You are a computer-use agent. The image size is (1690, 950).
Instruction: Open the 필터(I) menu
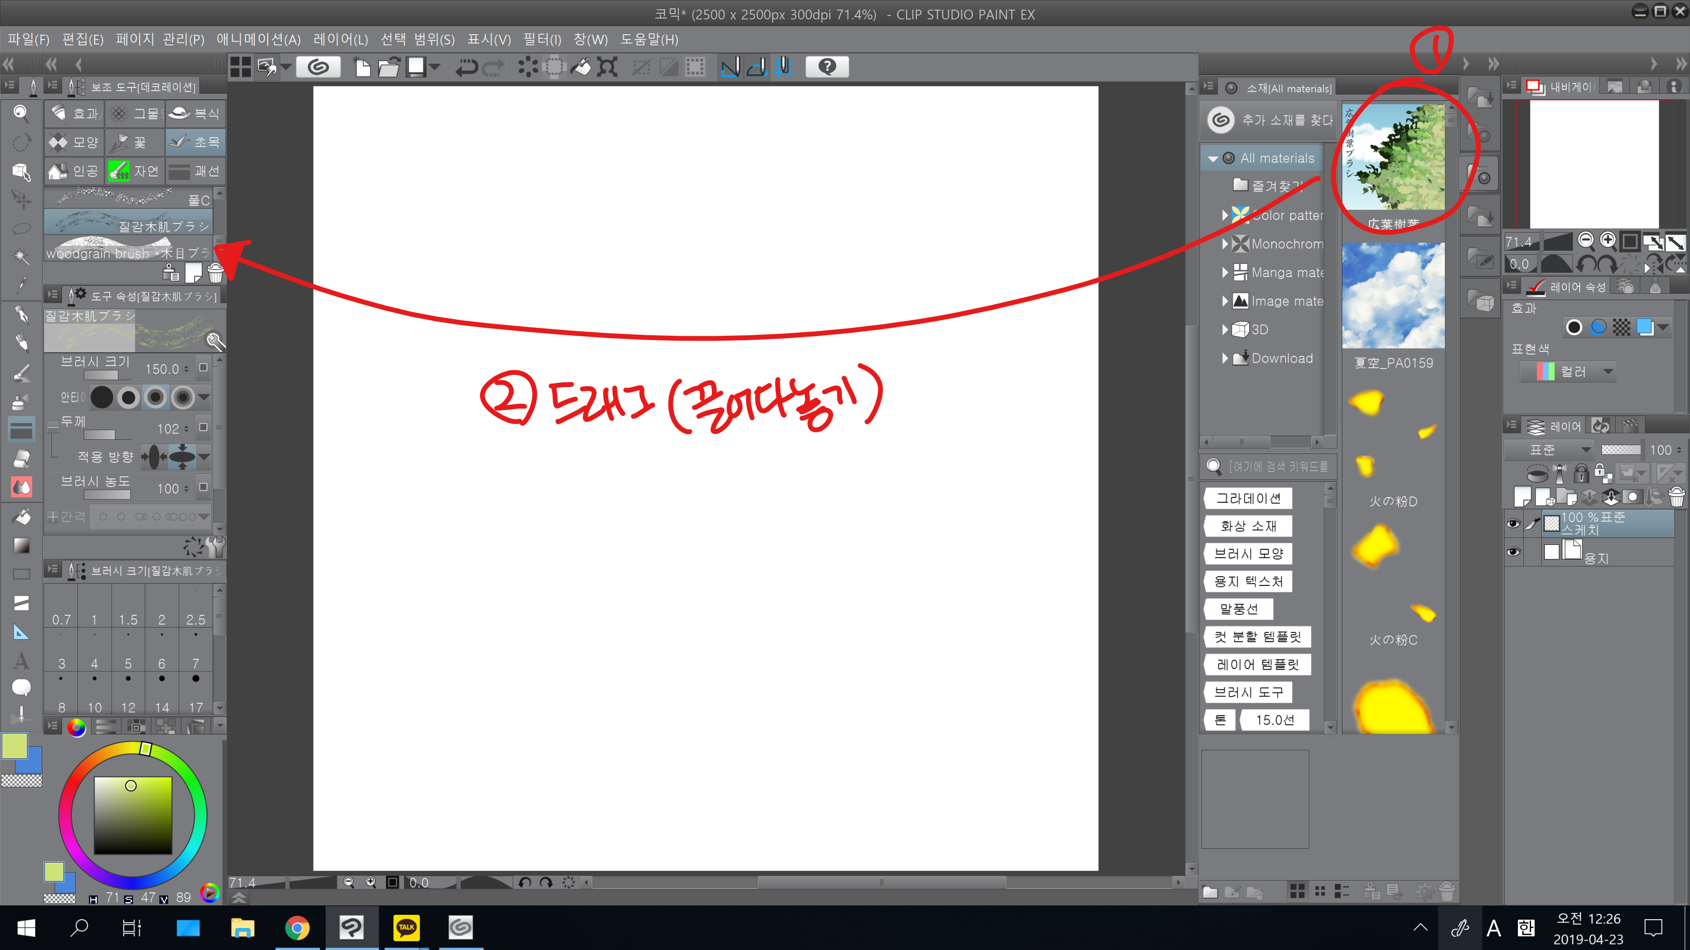542,39
